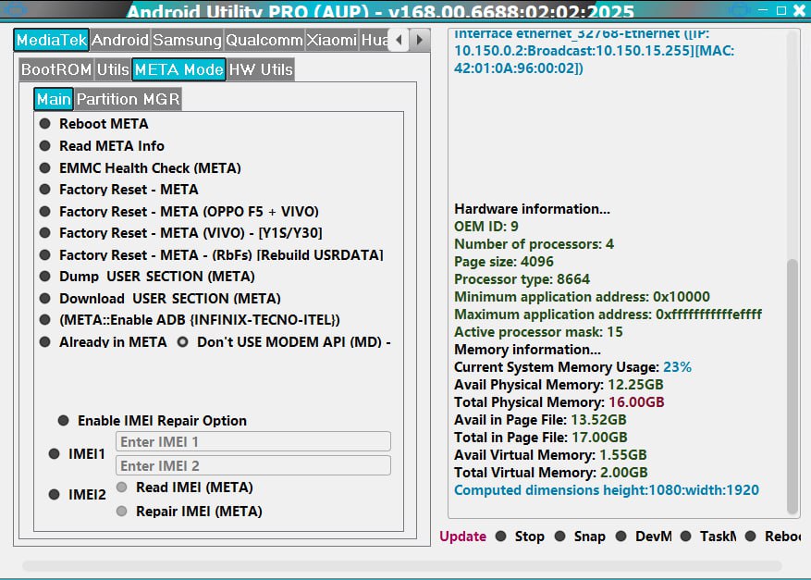Image resolution: width=811 pixels, height=580 pixels.
Task: Enable IMEI Repair Option
Action: [x=153, y=421]
